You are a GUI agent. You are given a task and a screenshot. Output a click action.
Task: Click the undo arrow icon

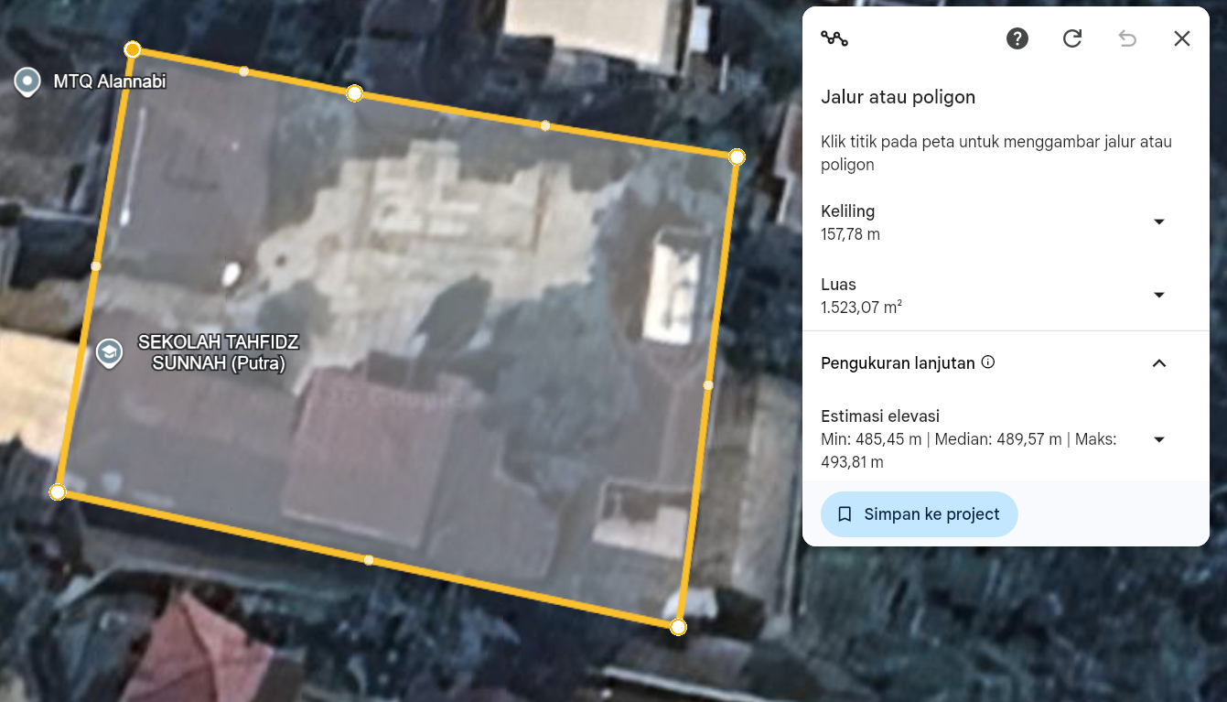pos(1127,38)
